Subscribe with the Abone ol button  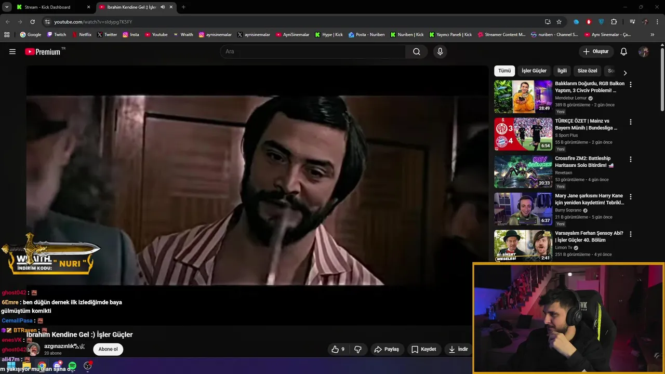coord(108,349)
